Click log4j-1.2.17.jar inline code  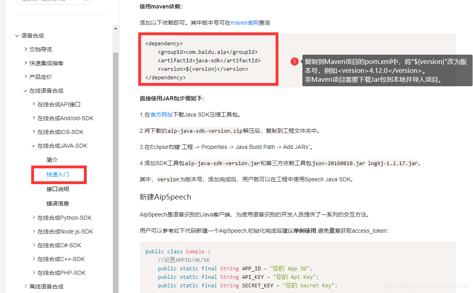tap(393, 163)
